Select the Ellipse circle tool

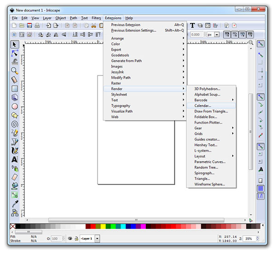coord(15,106)
